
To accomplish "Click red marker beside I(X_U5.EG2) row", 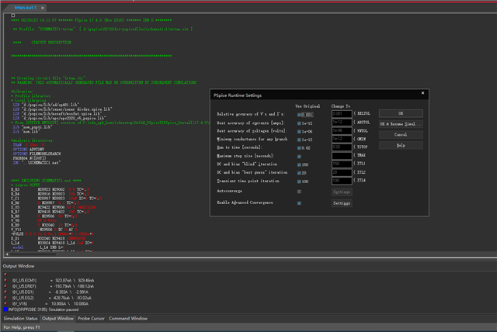I will [5, 298].
